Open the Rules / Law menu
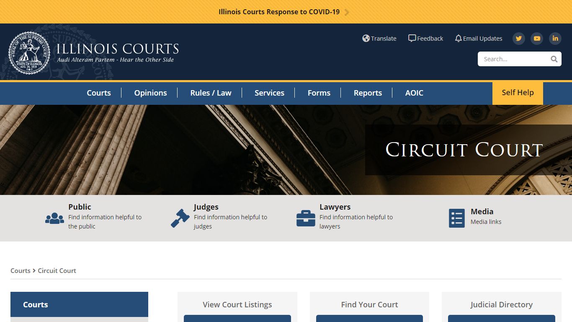This screenshot has height=322, width=572. coord(211,93)
